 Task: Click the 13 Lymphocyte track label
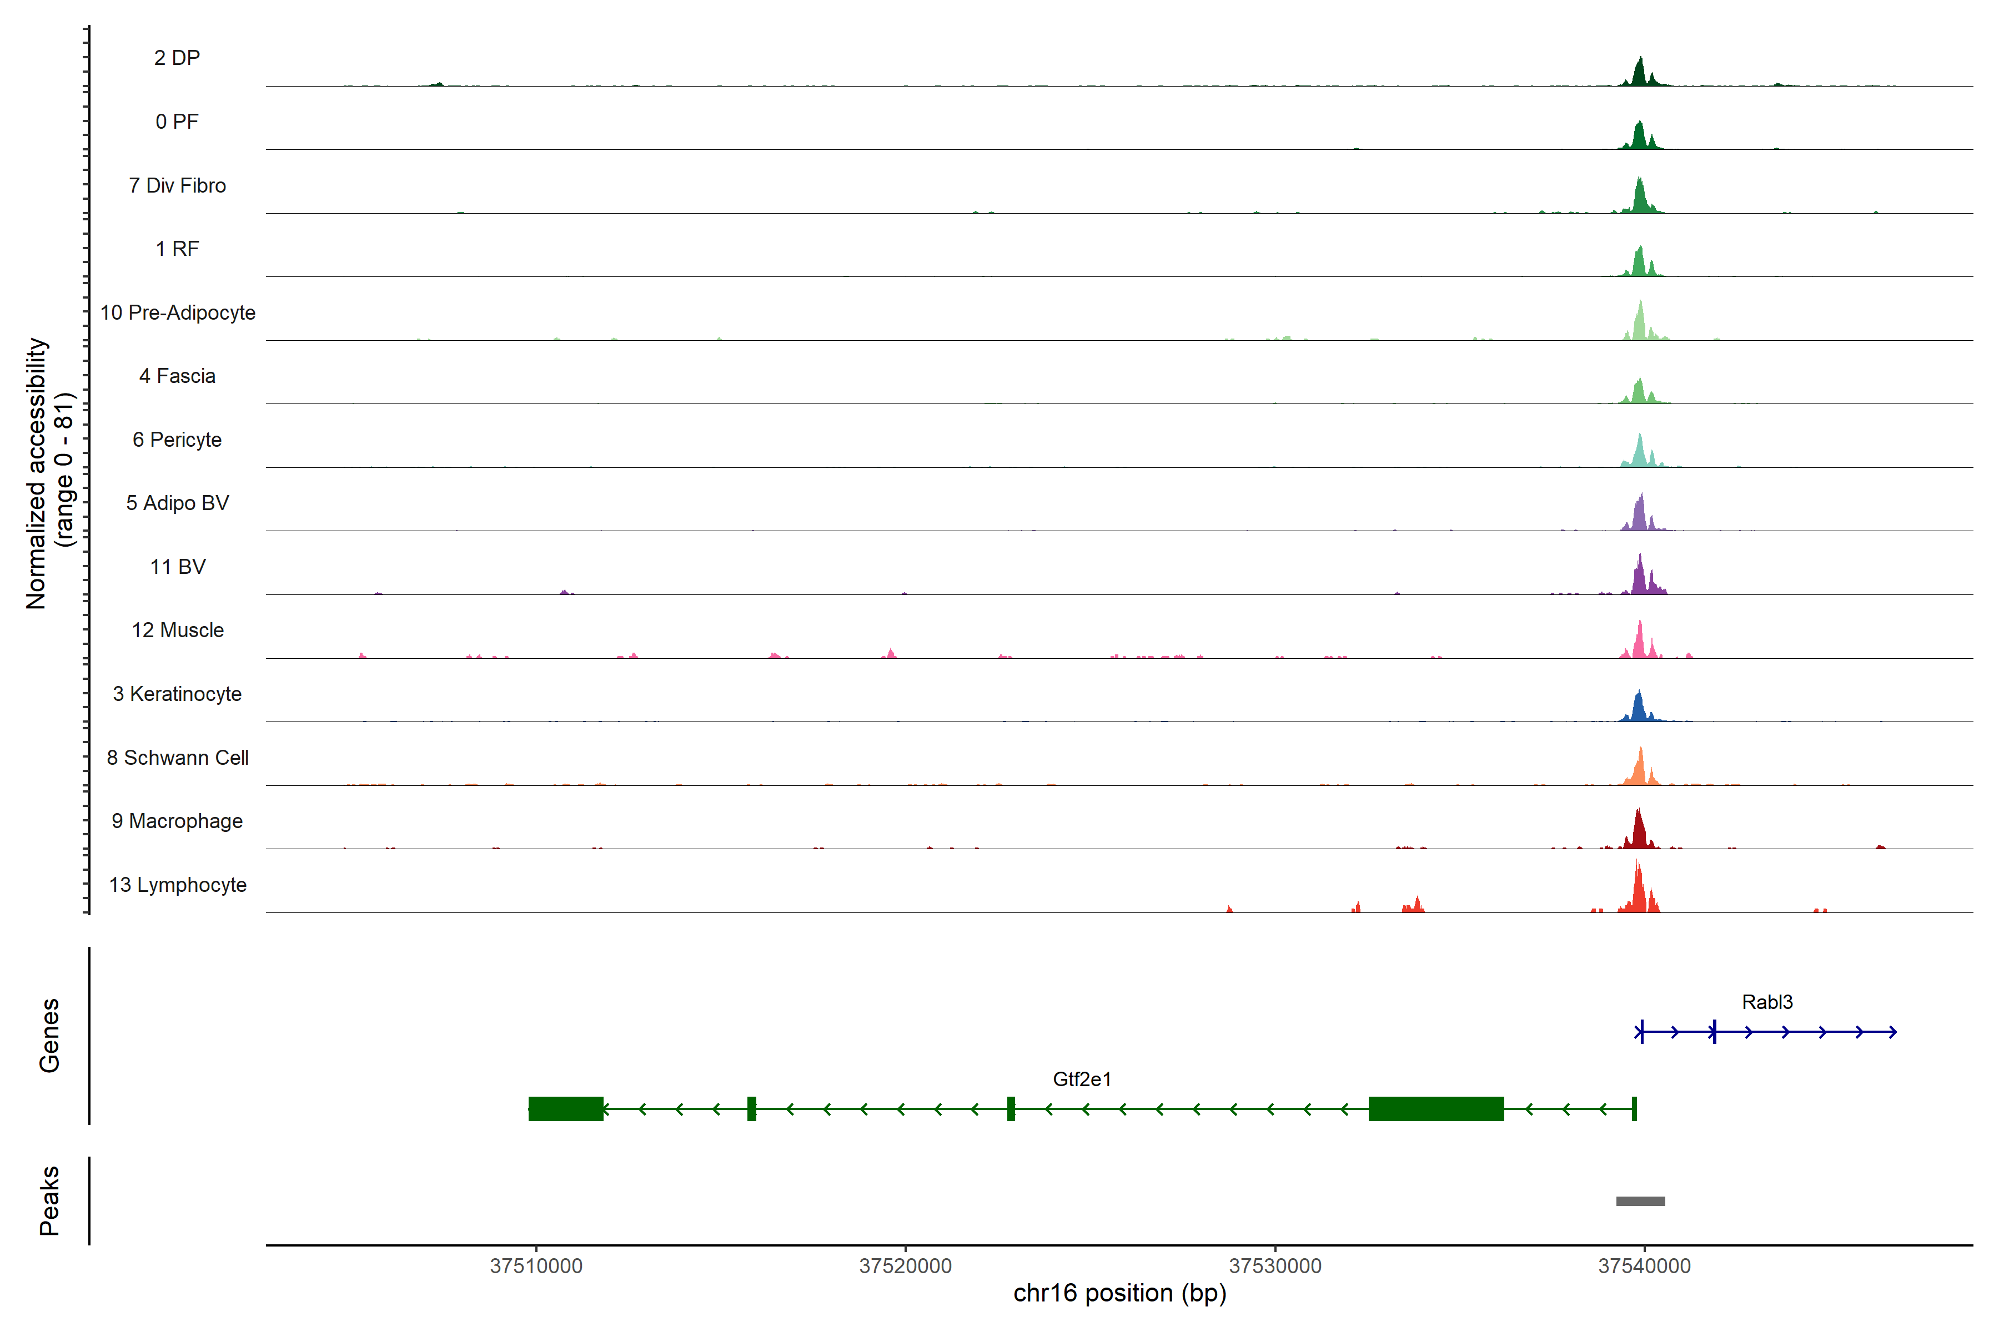coord(178,884)
